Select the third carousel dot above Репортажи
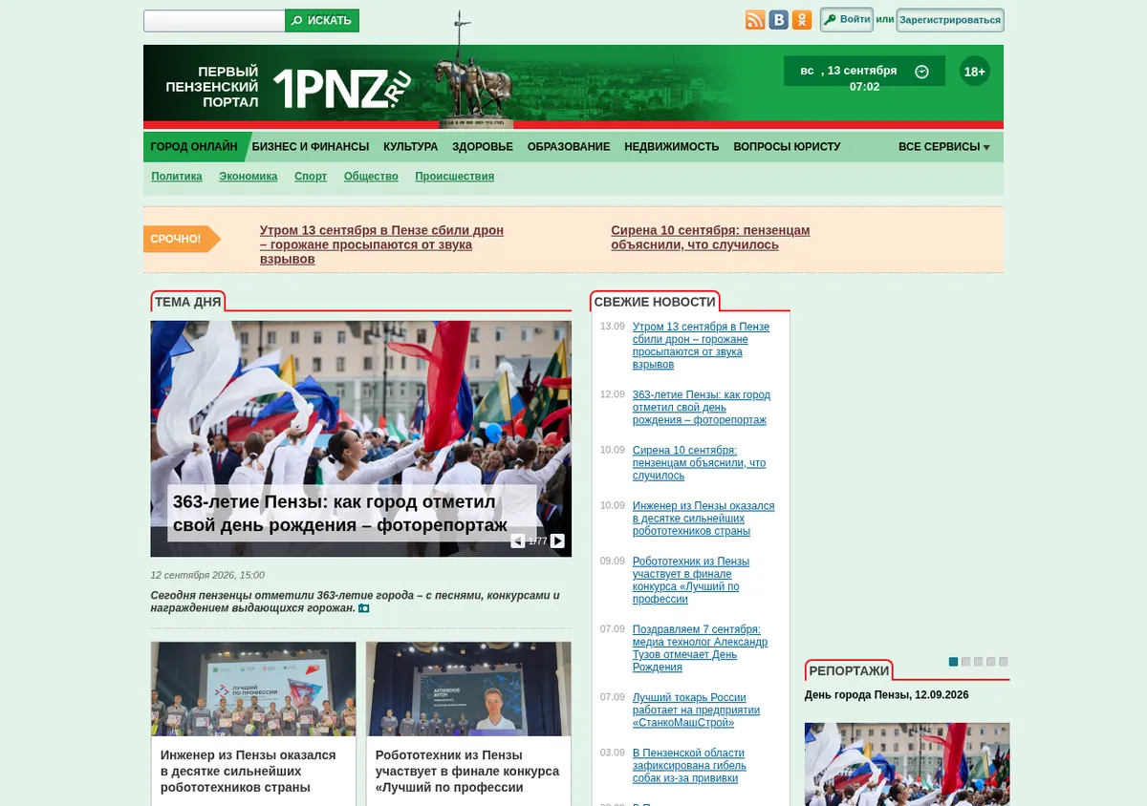 coord(978,662)
